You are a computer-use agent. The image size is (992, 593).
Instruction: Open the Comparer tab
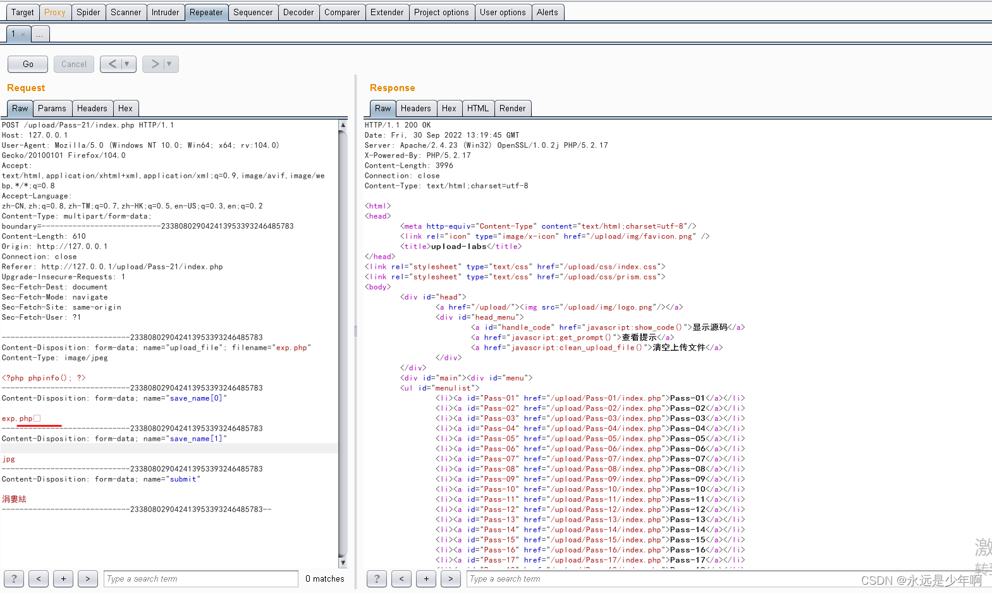pos(342,12)
